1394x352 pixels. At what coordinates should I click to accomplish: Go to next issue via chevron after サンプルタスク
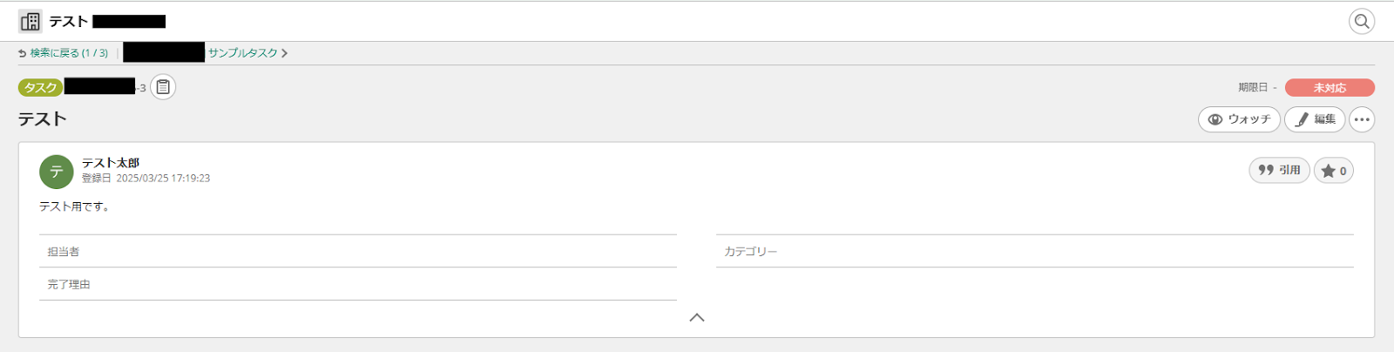(285, 53)
